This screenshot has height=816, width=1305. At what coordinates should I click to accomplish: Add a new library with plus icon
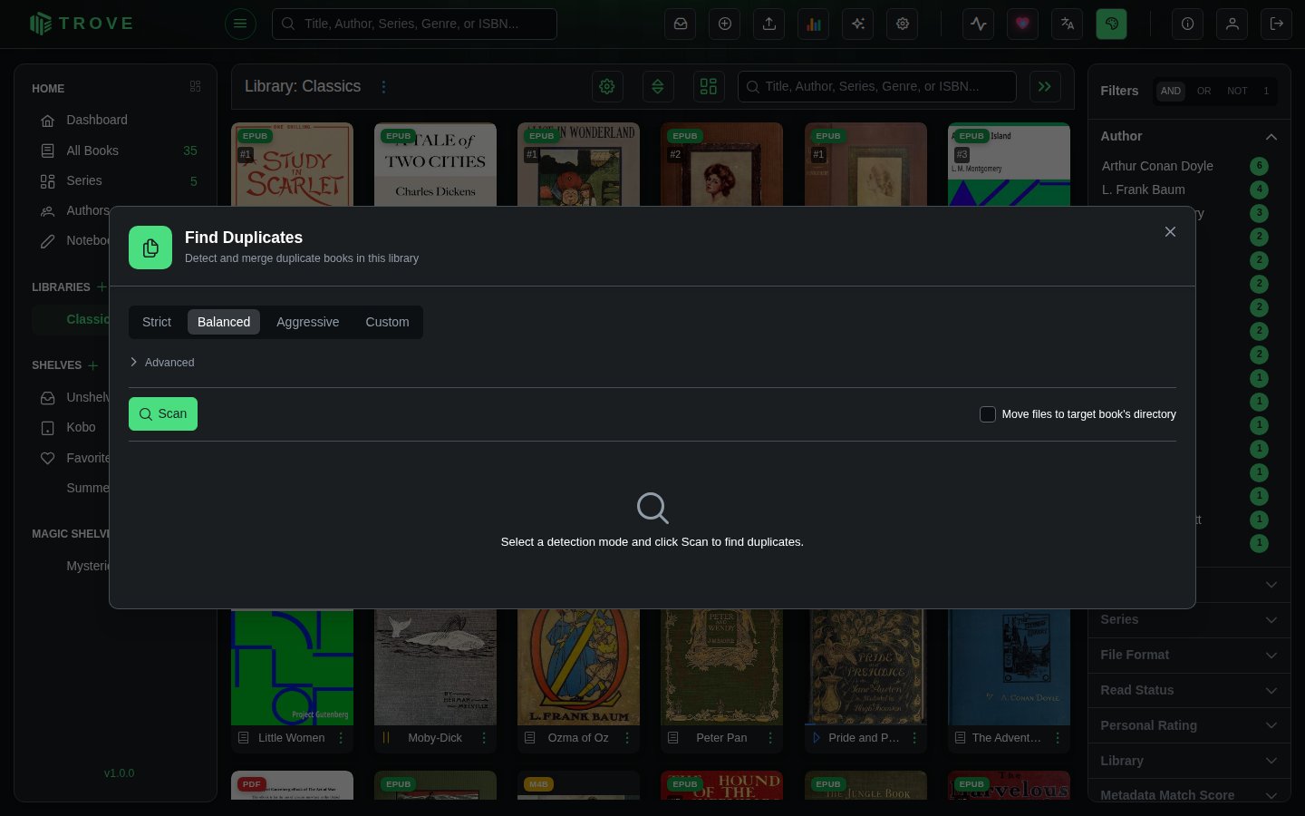coord(101,287)
